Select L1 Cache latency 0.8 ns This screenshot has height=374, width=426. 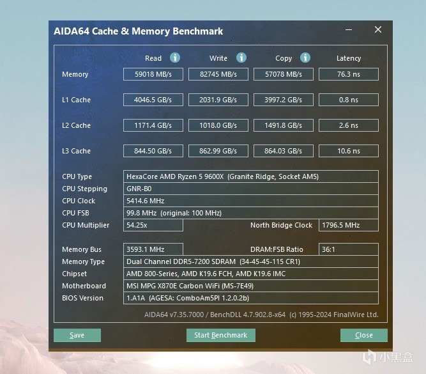pyautogui.click(x=349, y=100)
